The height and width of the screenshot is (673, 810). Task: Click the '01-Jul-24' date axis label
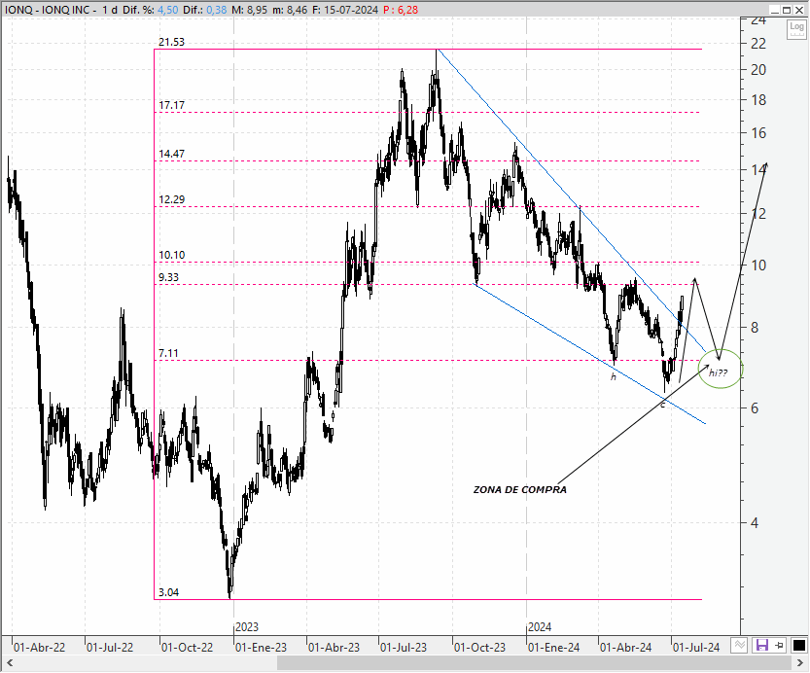[x=696, y=647]
